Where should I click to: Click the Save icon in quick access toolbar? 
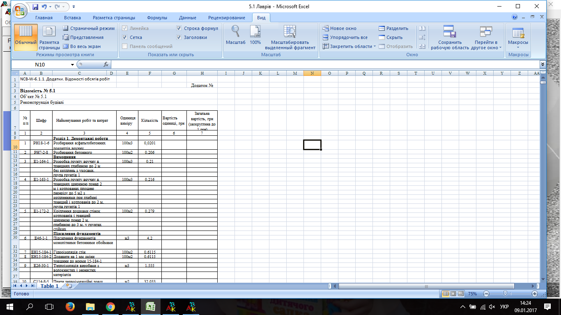point(35,7)
